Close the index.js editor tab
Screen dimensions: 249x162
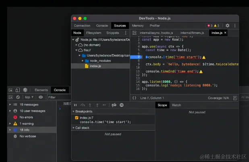coord(225,33)
